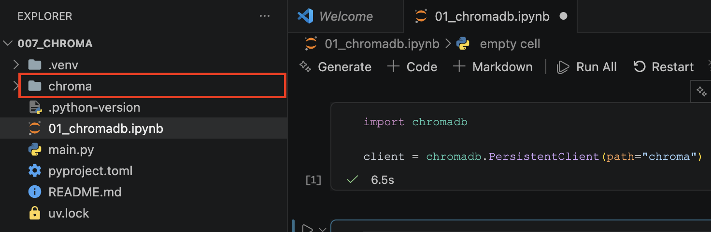Screen dimensions: 711x232
Task: Restart the notebook kernel
Action: coord(663,67)
